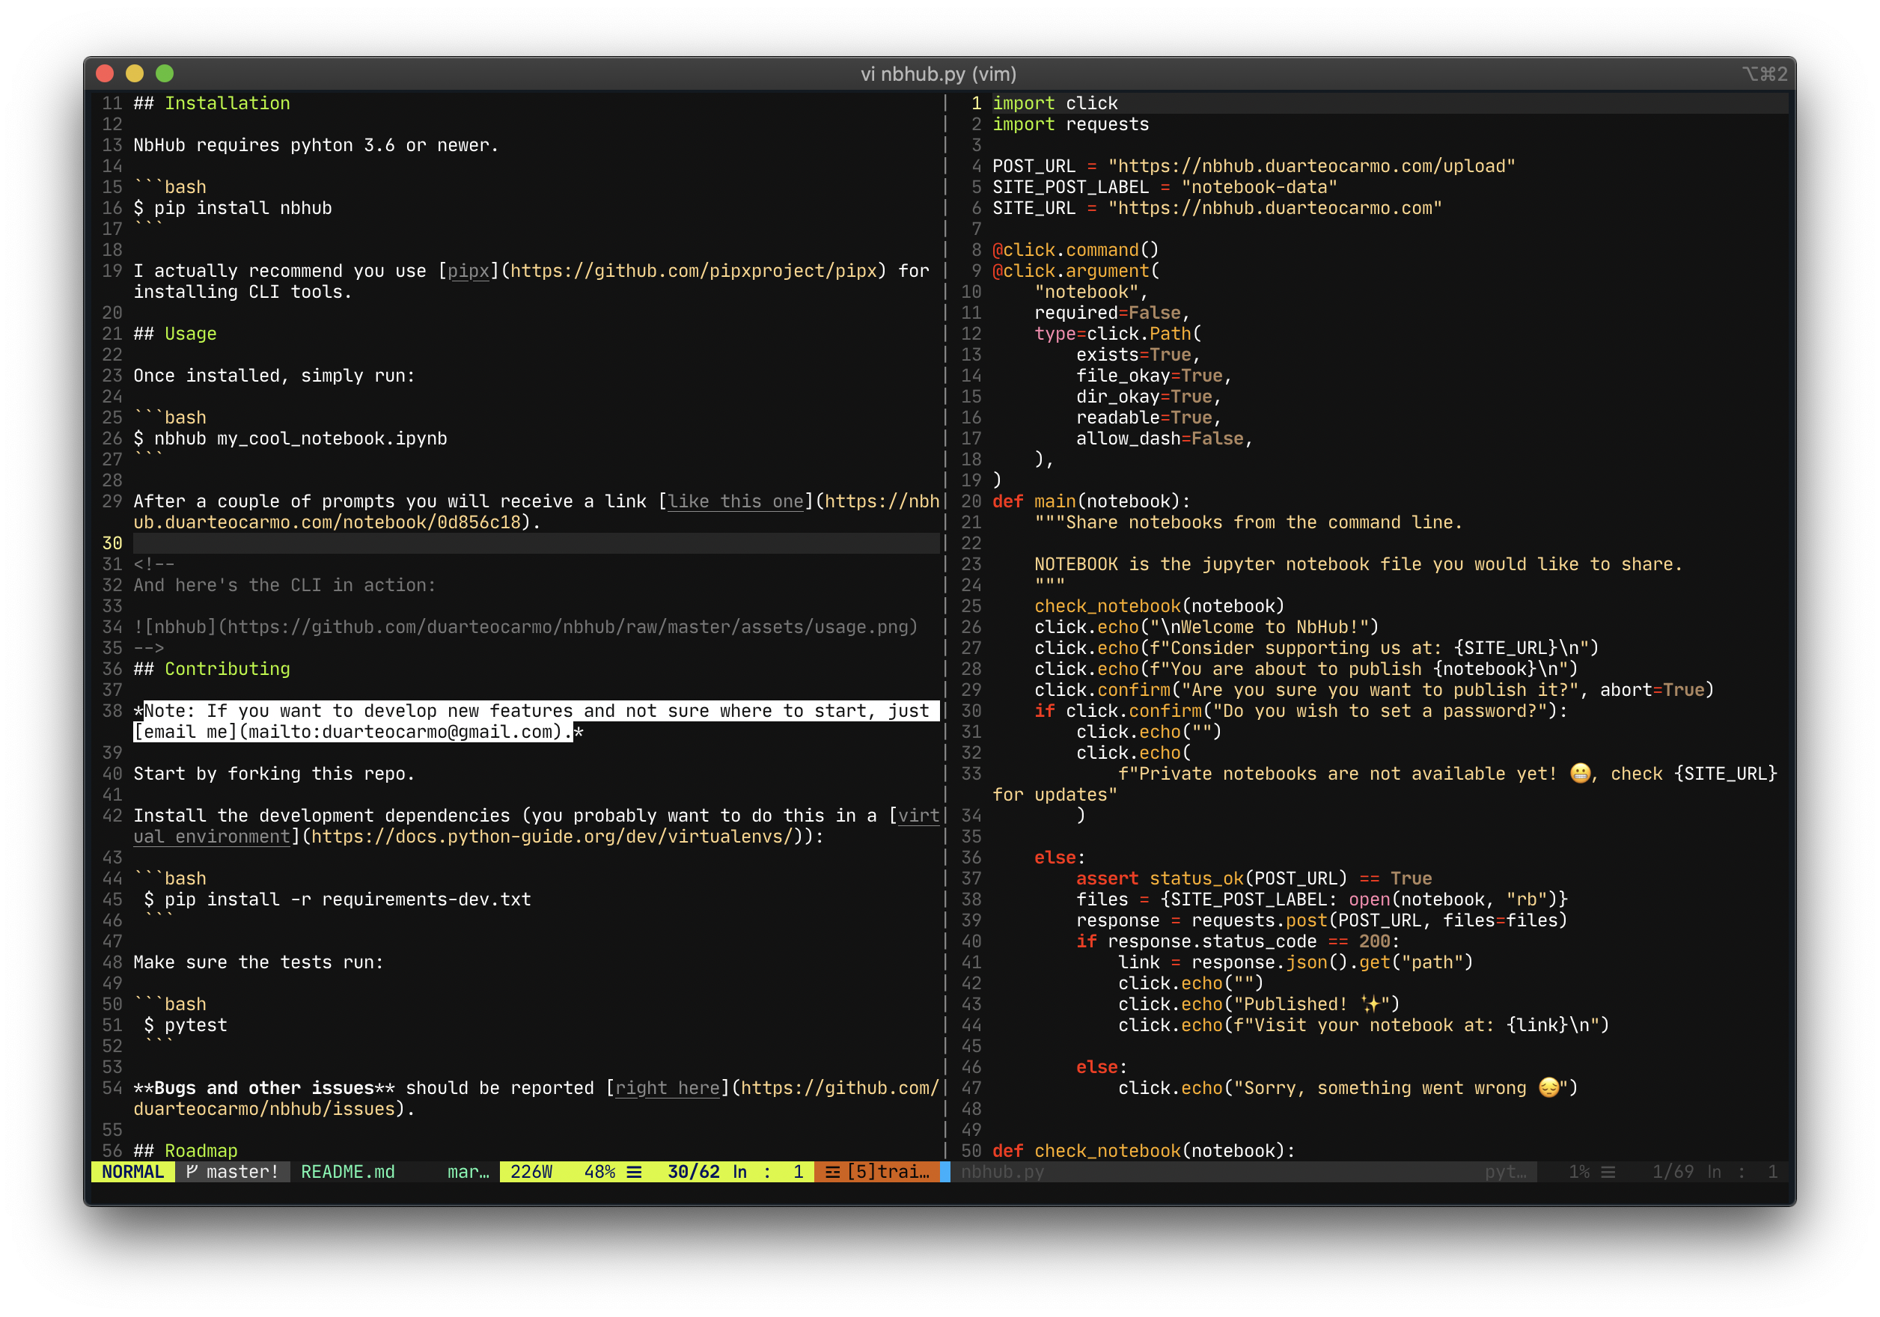Click '$ pip install nbhub' line
This screenshot has height=1317, width=1880.
click(x=233, y=208)
